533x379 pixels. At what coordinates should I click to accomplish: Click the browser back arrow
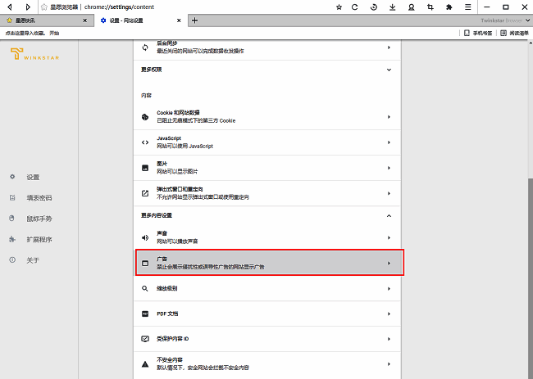coord(9,7)
